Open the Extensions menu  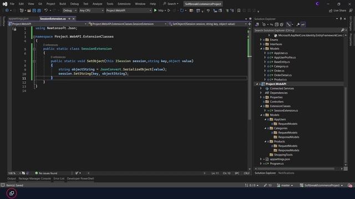click(x=124, y=4)
